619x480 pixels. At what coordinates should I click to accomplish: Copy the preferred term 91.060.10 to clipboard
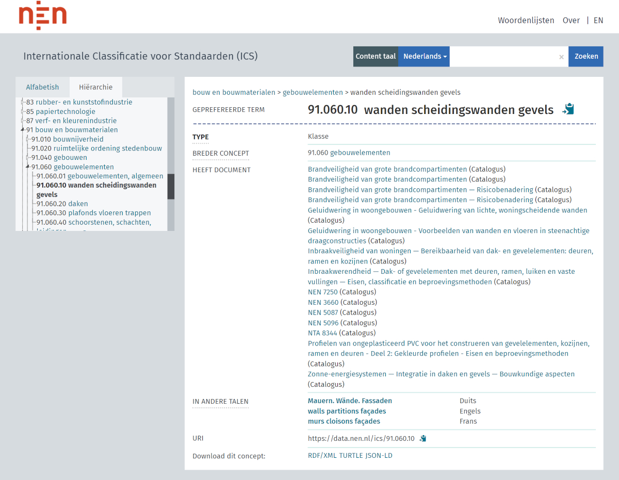(x=568, y=109)
